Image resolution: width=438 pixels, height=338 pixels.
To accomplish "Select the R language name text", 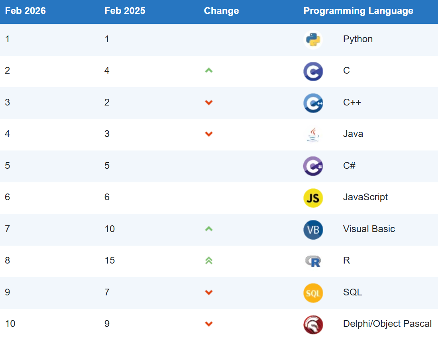I will [x=346, y=260].
